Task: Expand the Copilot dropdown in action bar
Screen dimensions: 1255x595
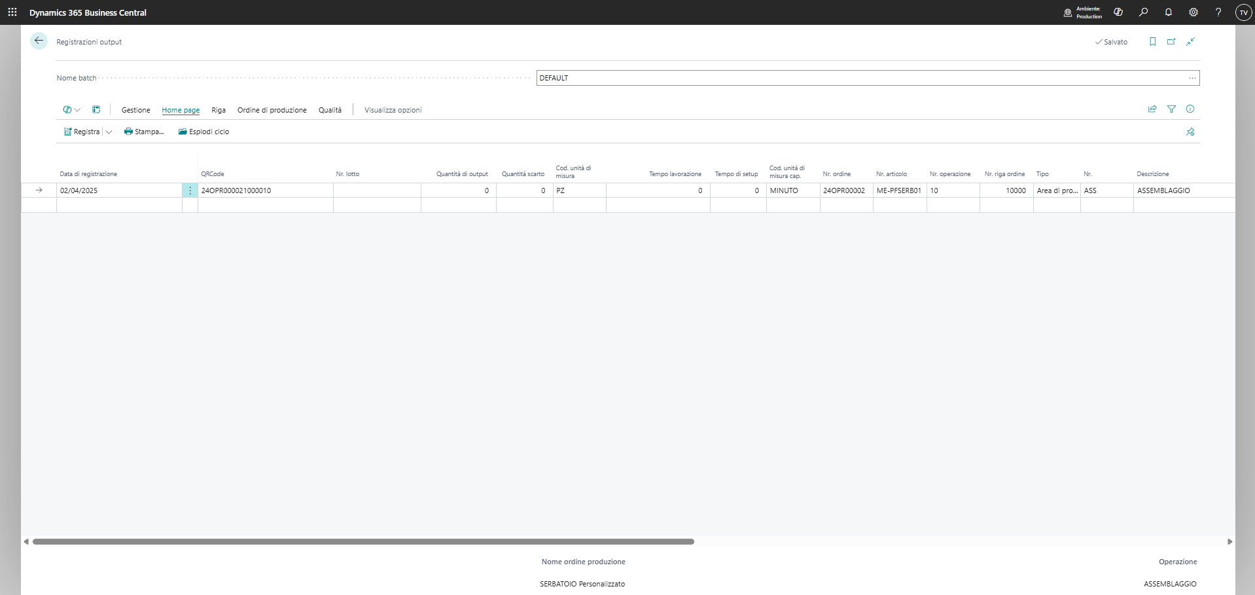Action: (71, 110)
